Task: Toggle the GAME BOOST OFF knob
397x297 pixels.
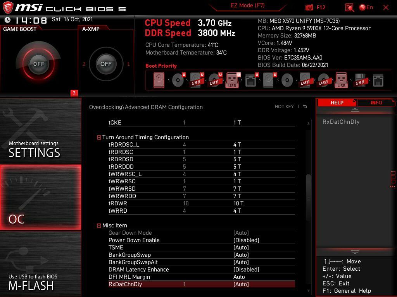Action: point(38,64)
